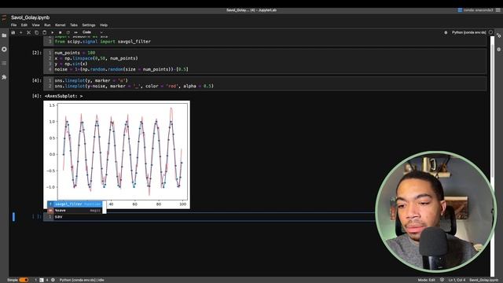503x283 pixels.
Task: Cut selected cell with scissors icon
Action: click(28, 32)
